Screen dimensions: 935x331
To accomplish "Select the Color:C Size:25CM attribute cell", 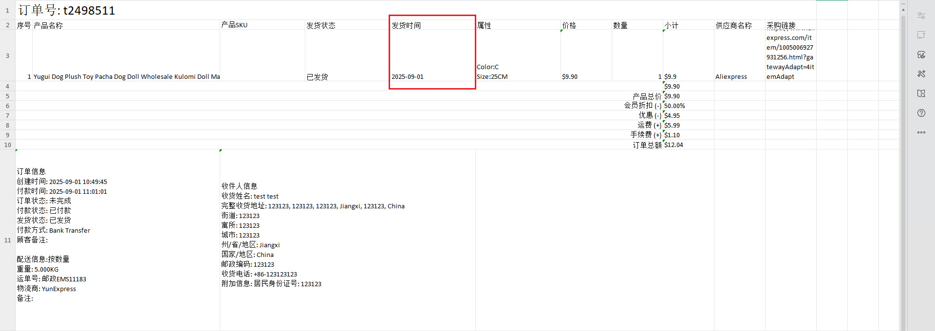I will (518, 55).
